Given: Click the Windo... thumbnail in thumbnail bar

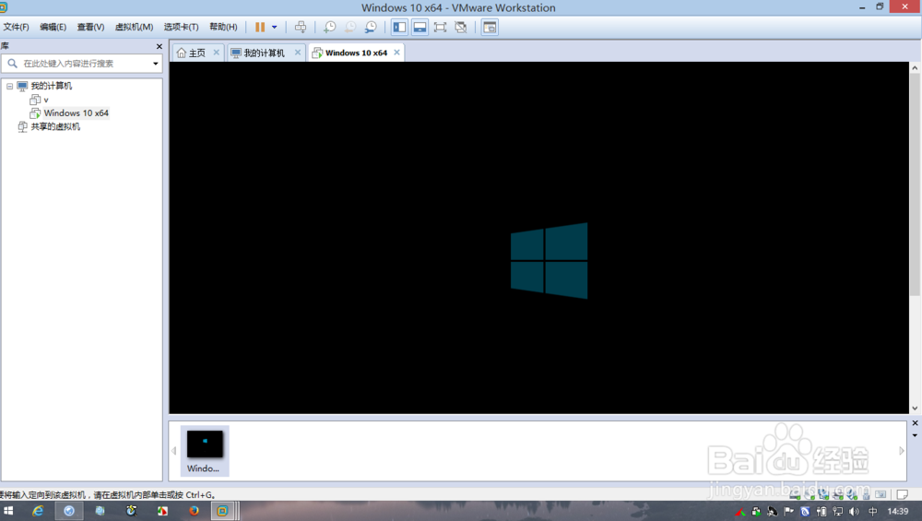Looking at the screenshot, I should (205, 451).
